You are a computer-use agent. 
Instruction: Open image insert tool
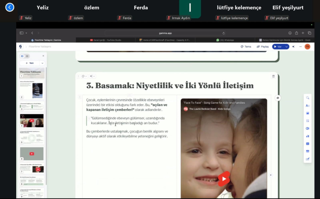tap(308, 113)
